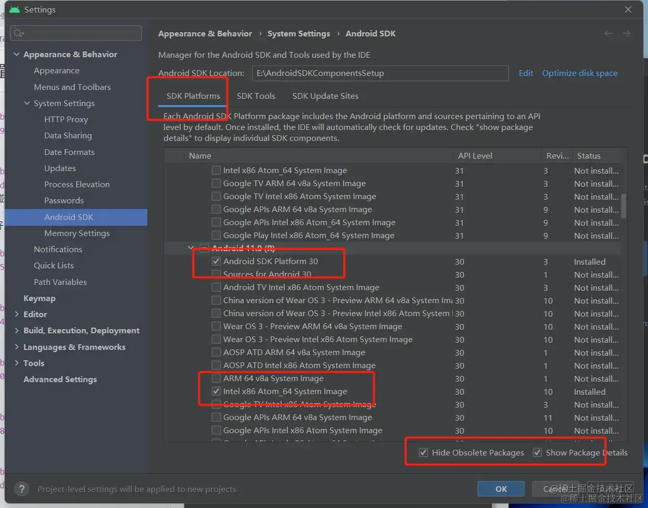Open Passwords settings

tap(64, 200)
